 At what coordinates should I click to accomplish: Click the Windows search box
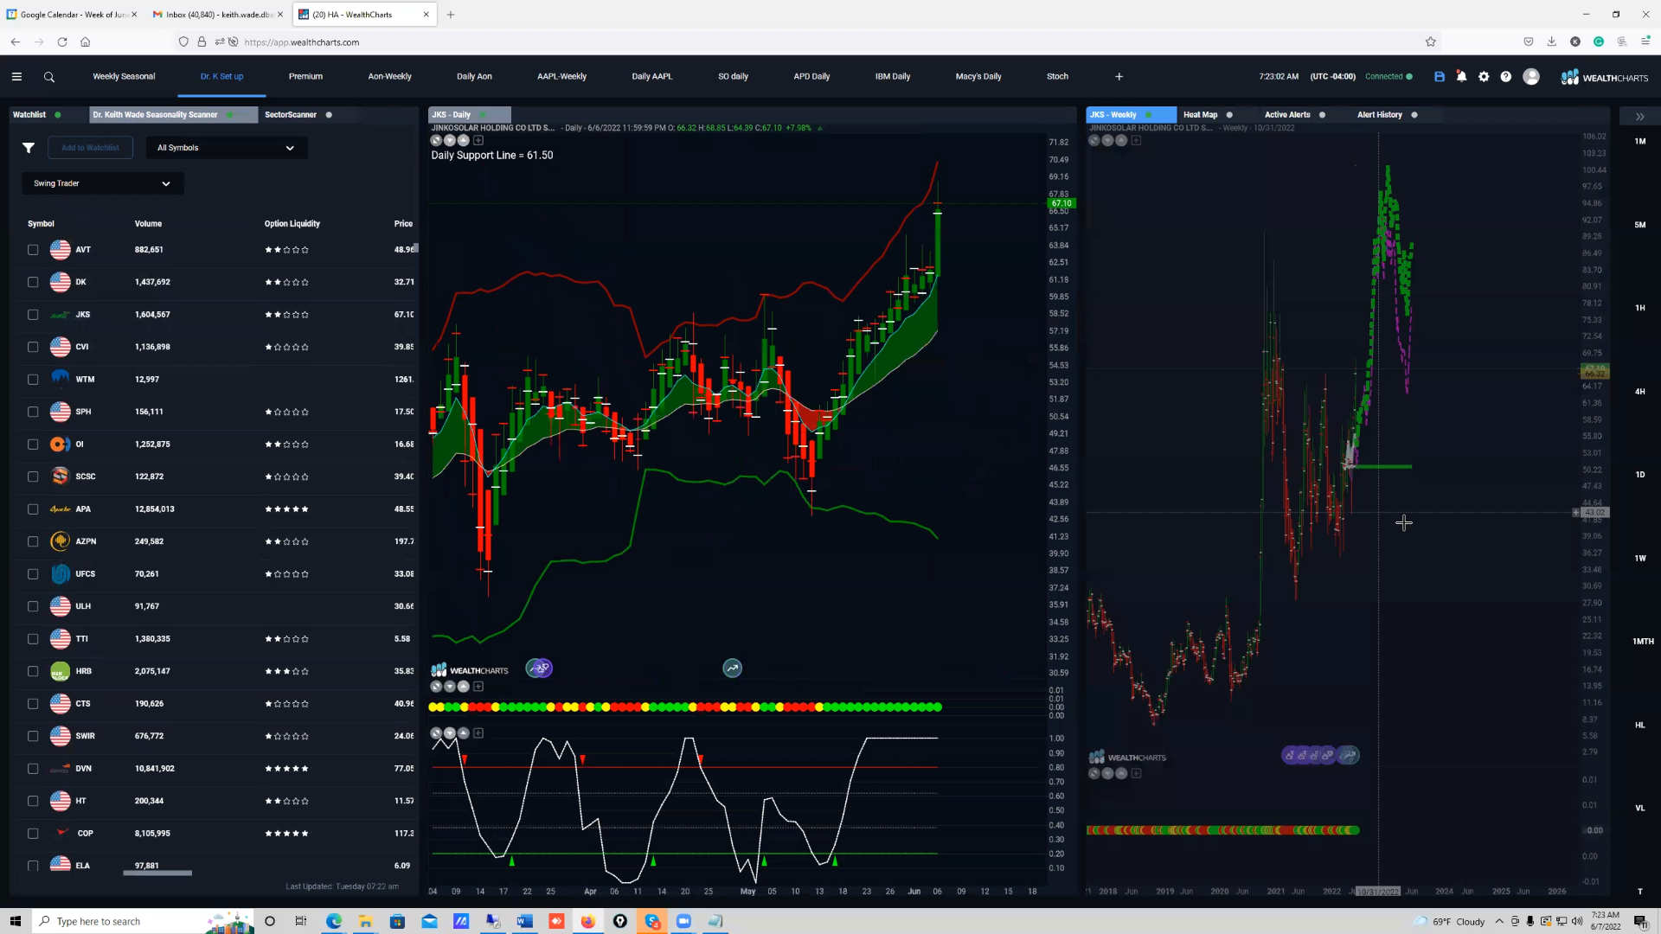[143, 921]
